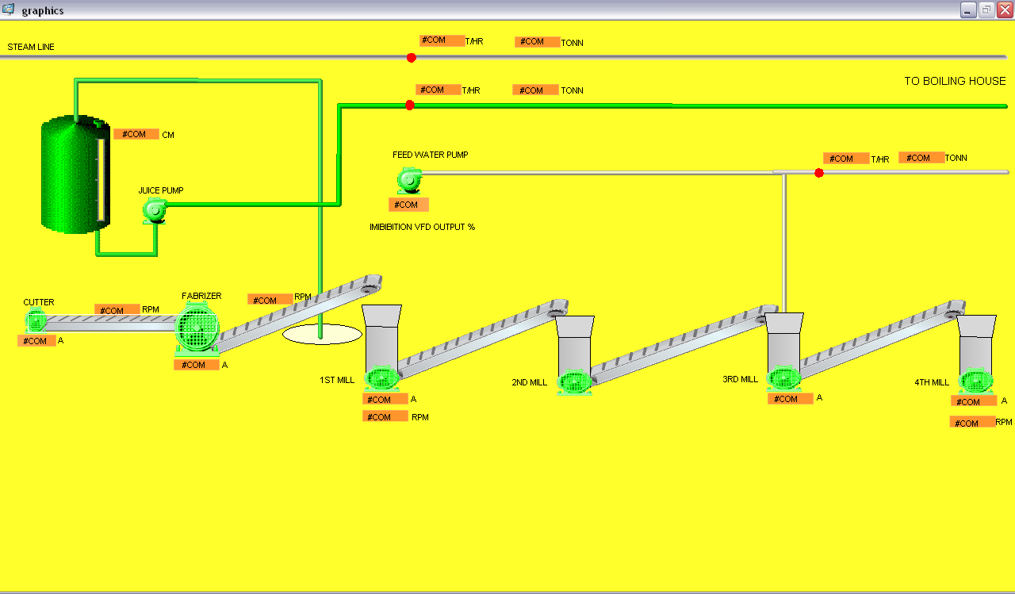
Task: Click the conveyor between 2nd and 3rd Mill
Action: (685, 344)
